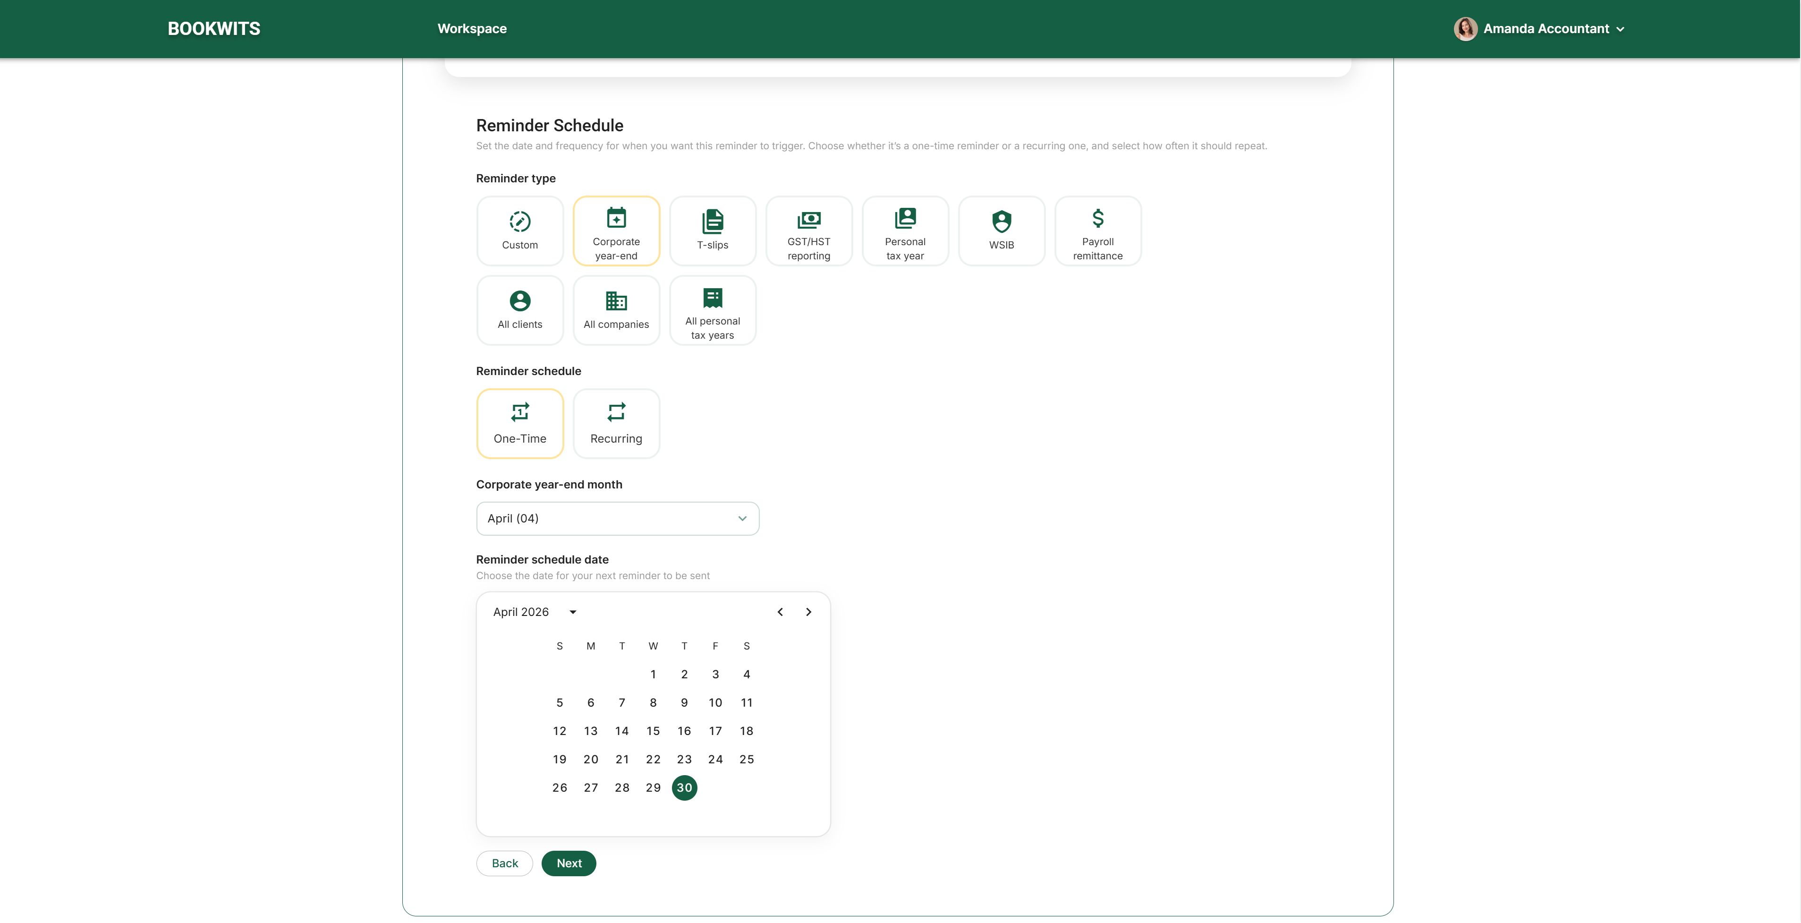
Task: Switch reminder schedule to Recurring
Action: 616,424
